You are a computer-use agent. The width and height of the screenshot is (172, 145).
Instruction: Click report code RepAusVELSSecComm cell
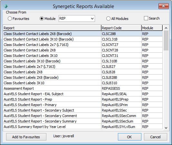click(x=121, y=116)
